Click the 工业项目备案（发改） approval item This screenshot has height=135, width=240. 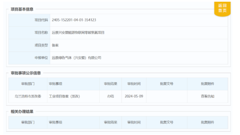coord(64,96)
